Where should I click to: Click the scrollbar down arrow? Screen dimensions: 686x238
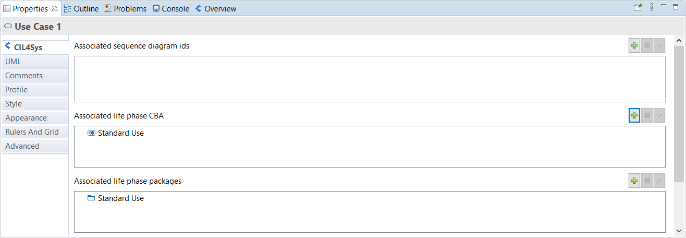coord(679,230)
